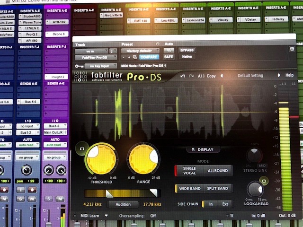
Task: Click the A/B switch button
Action: 201,76
